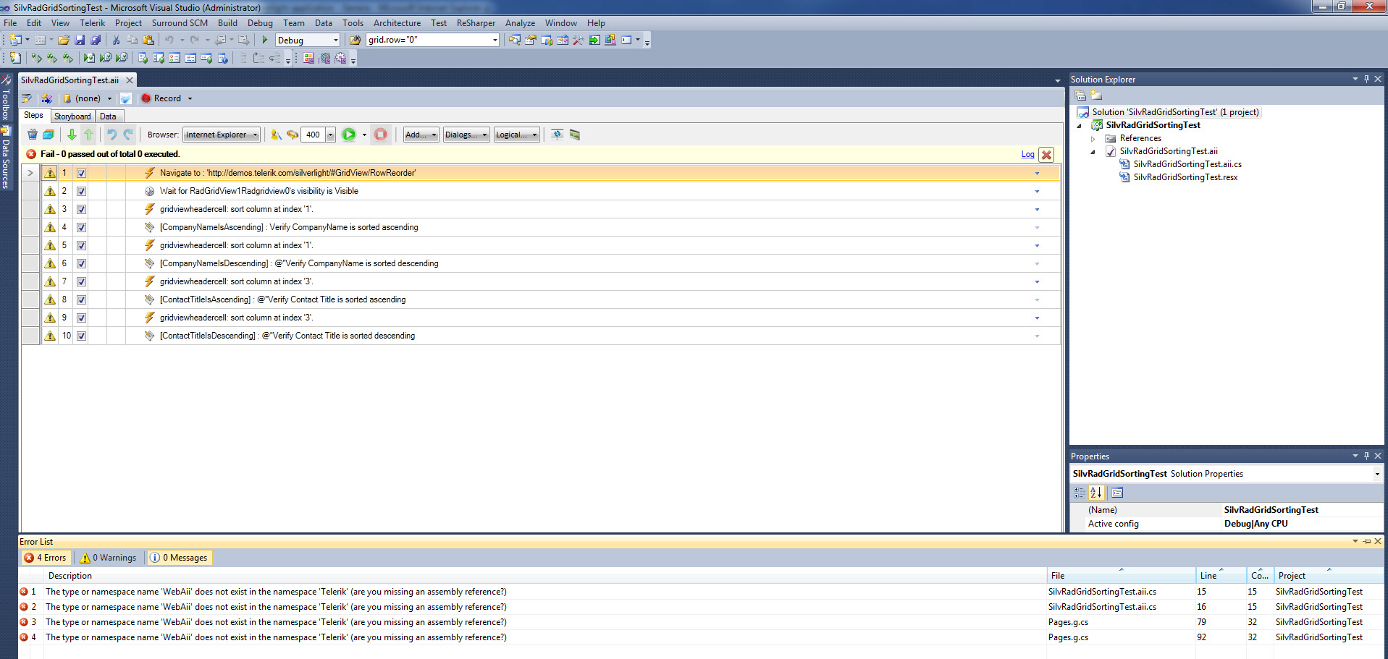Click the Open File folder icon

pos(64,41)
